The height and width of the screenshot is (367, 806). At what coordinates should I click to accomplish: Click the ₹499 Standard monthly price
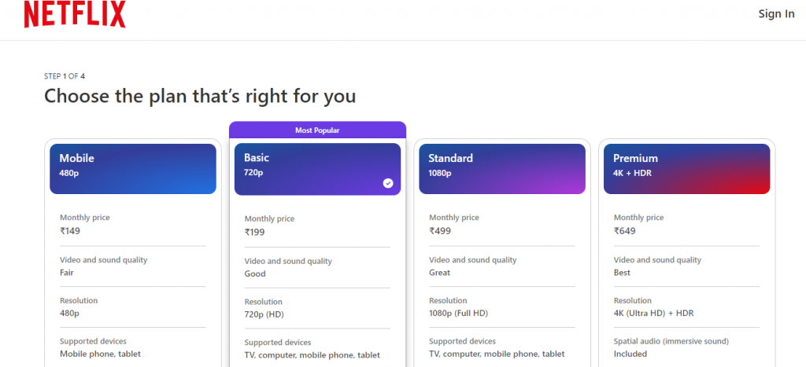439,231
